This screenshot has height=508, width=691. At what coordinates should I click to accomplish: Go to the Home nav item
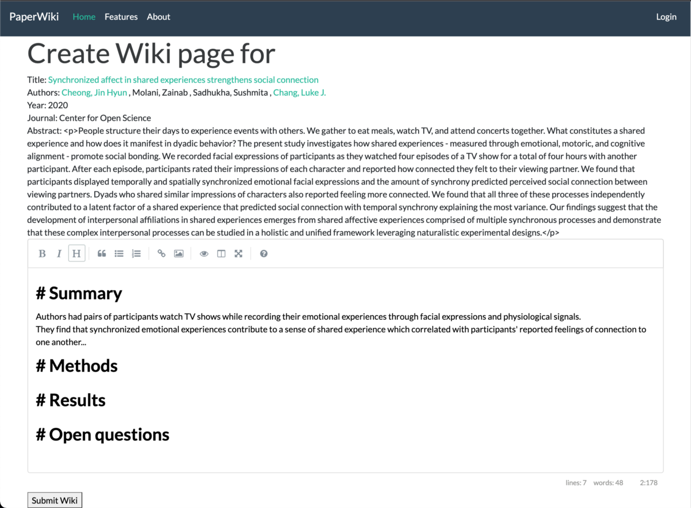tap(84, 17)
